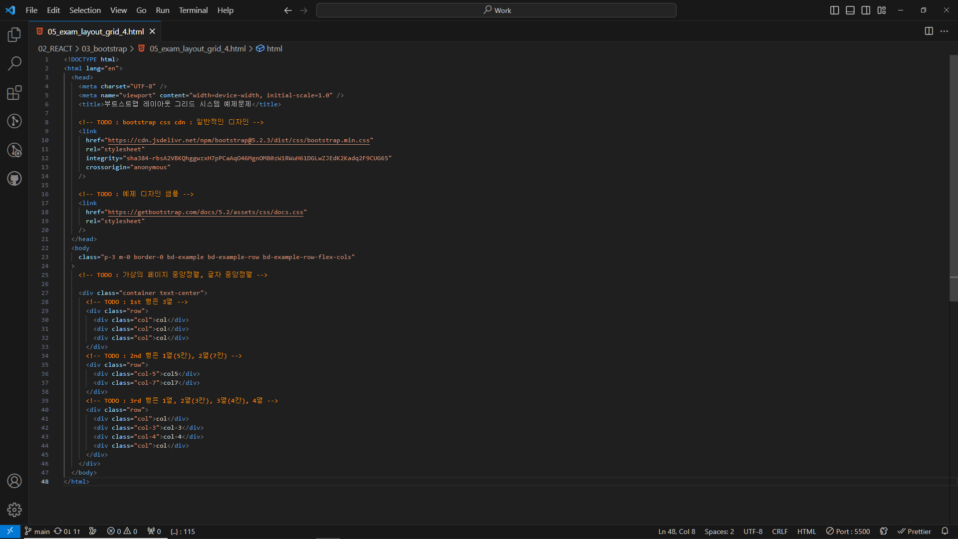Toggle the secondary side bar layout button
The height and width of the screenshot is (539, 958).
(x=866, y=10)
